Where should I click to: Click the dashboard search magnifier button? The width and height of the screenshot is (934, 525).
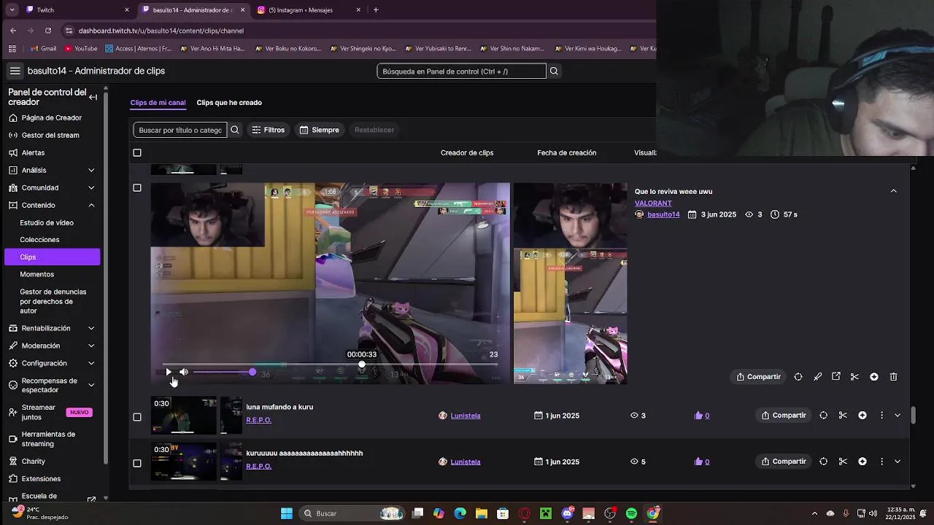tap(554, 71)
